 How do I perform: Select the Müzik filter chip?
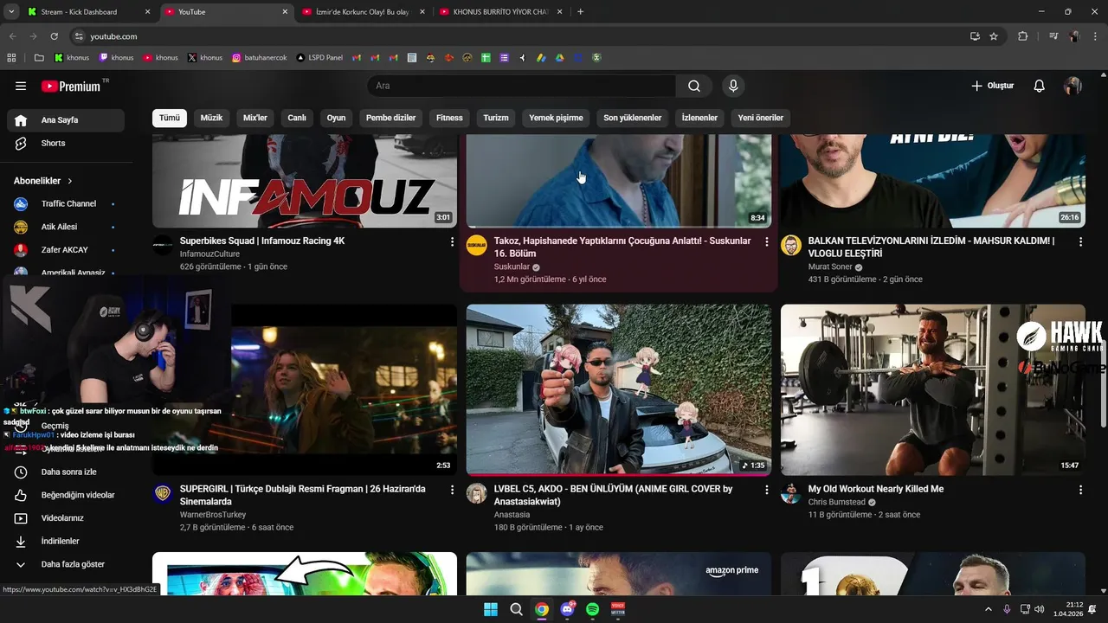211,118
